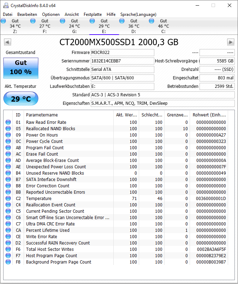Open the Optionen menu

[51, 14]
